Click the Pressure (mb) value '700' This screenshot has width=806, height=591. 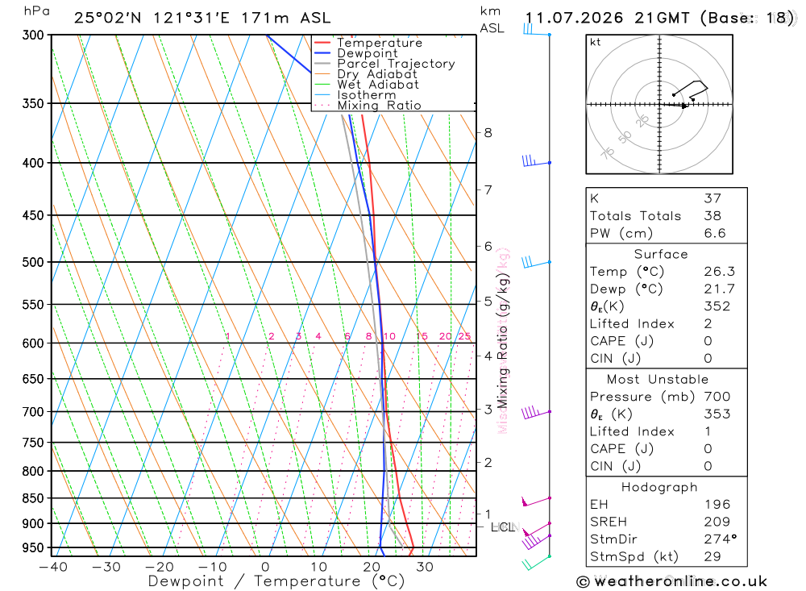[x=717, y=397]
